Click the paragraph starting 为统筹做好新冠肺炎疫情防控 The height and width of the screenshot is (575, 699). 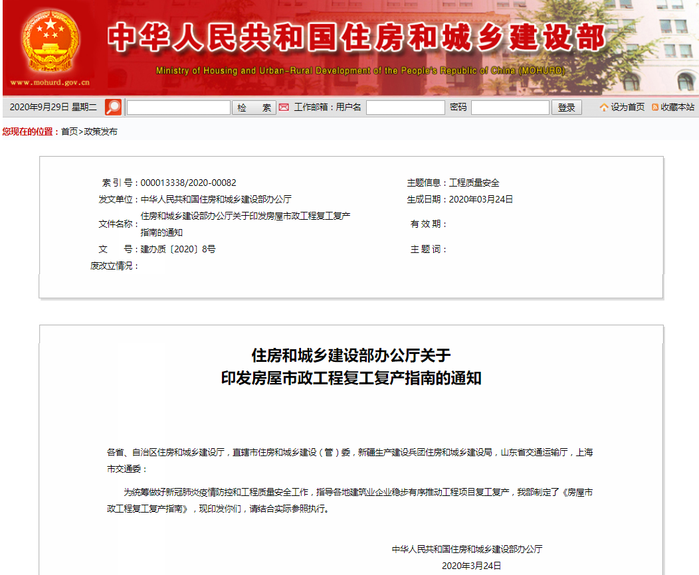pos(350,500)
